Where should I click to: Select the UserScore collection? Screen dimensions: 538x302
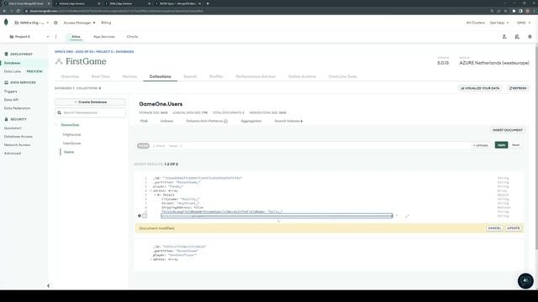pyautogui.click(x=71, y=143)
